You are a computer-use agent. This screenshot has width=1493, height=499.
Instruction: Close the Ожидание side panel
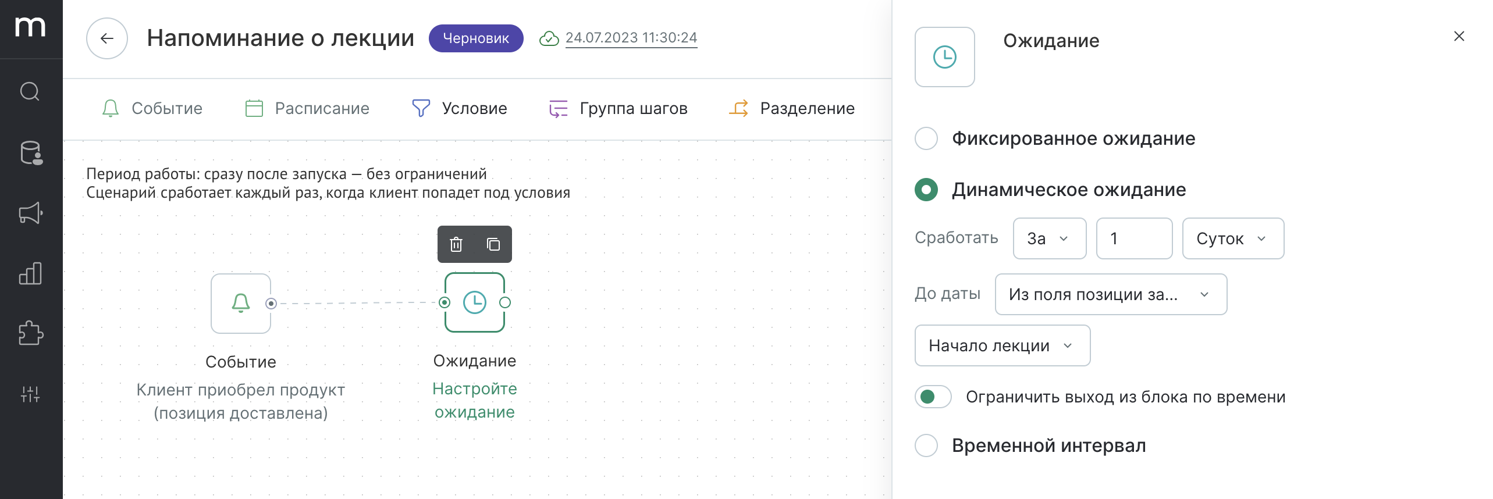coord(1459,37)
